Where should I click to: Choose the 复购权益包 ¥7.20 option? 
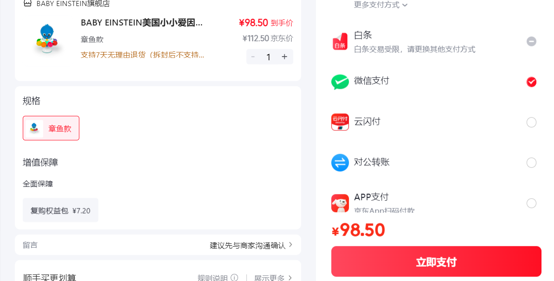tap(60, 211)
